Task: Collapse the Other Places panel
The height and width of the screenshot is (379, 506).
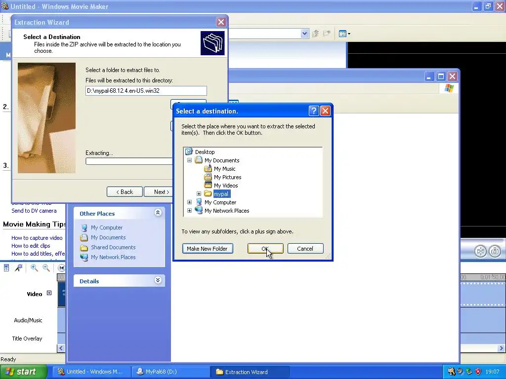Action: coord(158,213)
